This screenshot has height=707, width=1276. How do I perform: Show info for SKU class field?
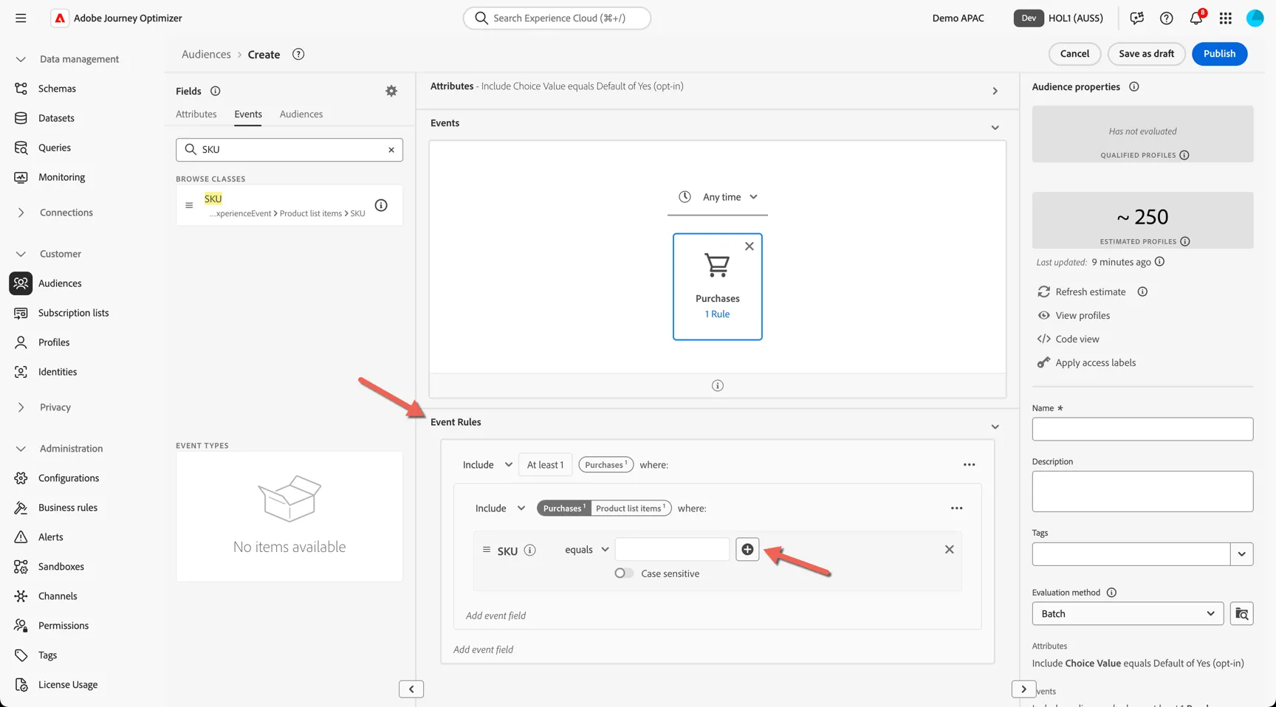381,205
